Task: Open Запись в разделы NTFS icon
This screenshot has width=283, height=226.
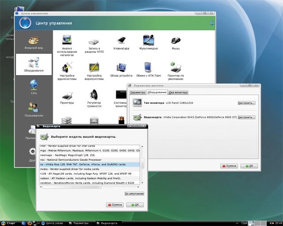Action: (94, 46)
